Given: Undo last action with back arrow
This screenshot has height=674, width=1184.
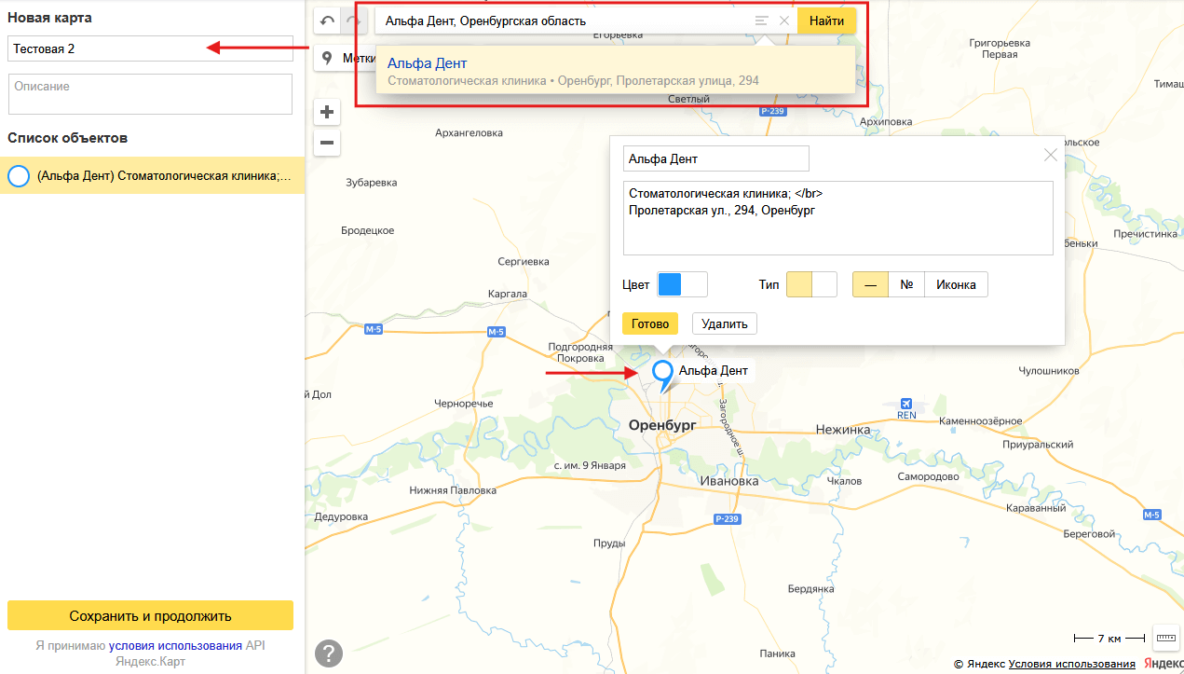Looking at the screenshot, I should [327, 21].
